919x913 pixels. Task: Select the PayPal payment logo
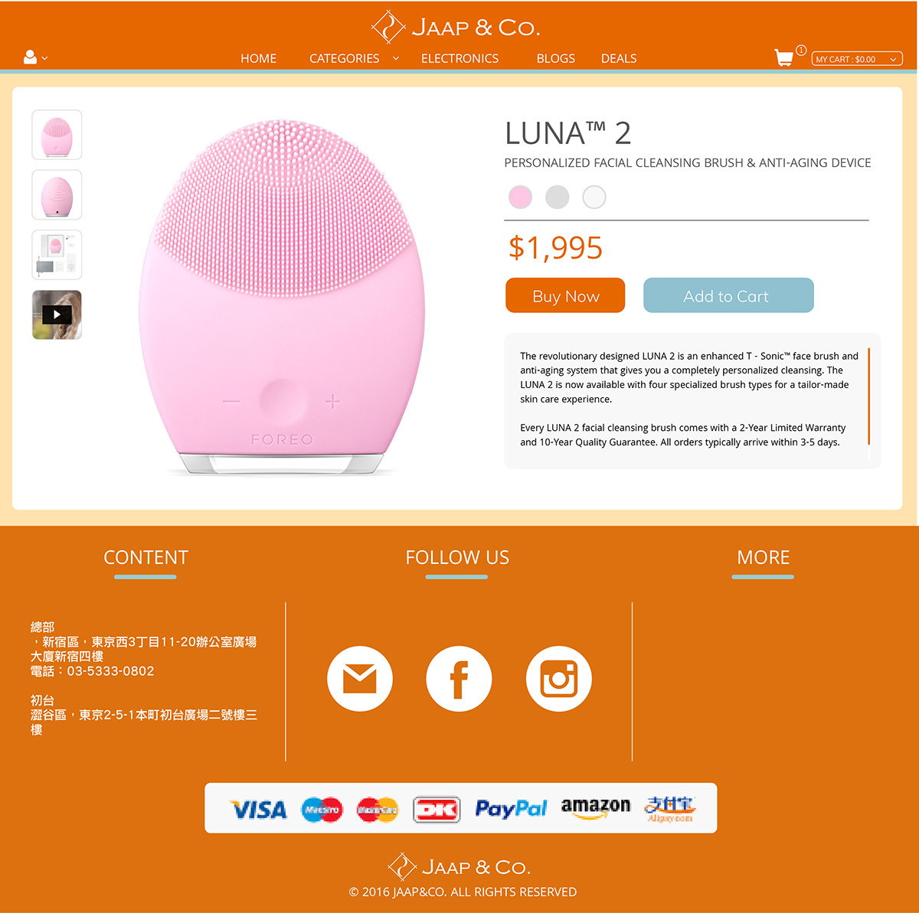(x=511, y=809)
